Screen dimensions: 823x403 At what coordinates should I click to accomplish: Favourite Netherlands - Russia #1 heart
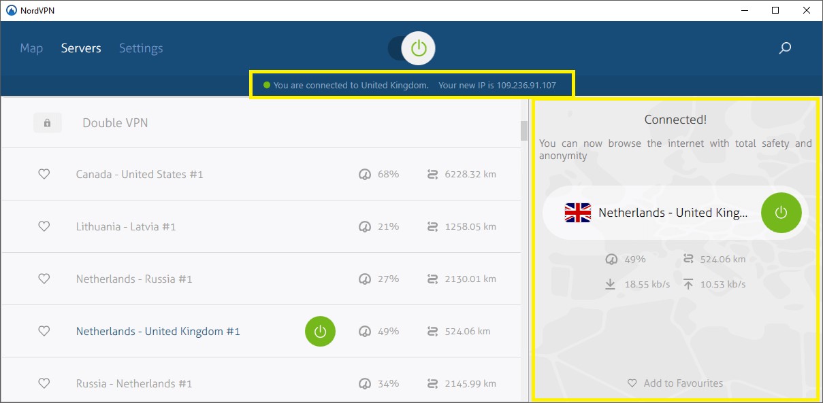[44, 279]
